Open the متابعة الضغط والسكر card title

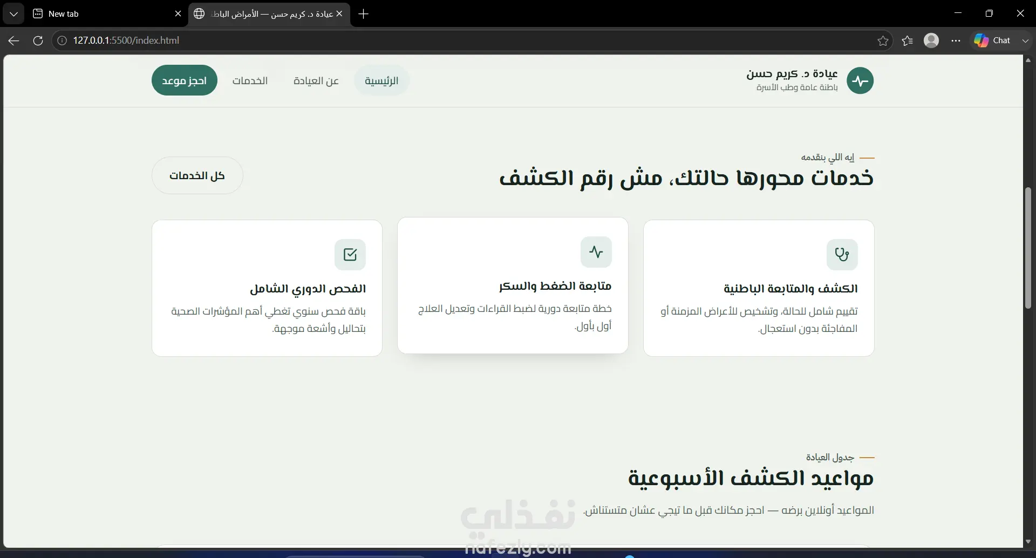(x=555, y=286)
